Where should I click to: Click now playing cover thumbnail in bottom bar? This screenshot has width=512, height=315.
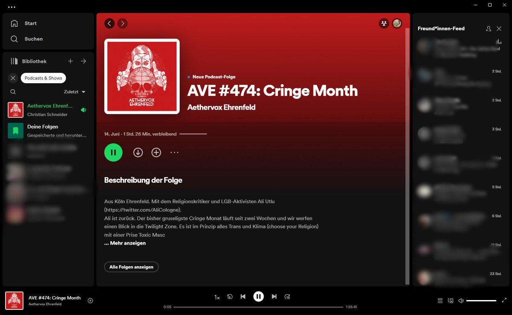pyautogui.click(x=14, y=300)
